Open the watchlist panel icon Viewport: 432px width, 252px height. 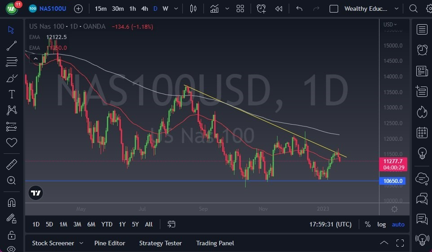(422, 30)
